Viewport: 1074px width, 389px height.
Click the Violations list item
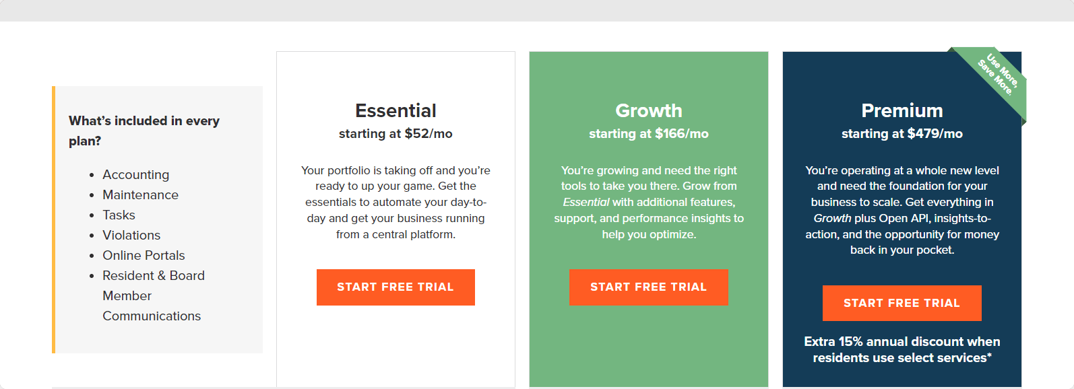click(x=131, y=235)
